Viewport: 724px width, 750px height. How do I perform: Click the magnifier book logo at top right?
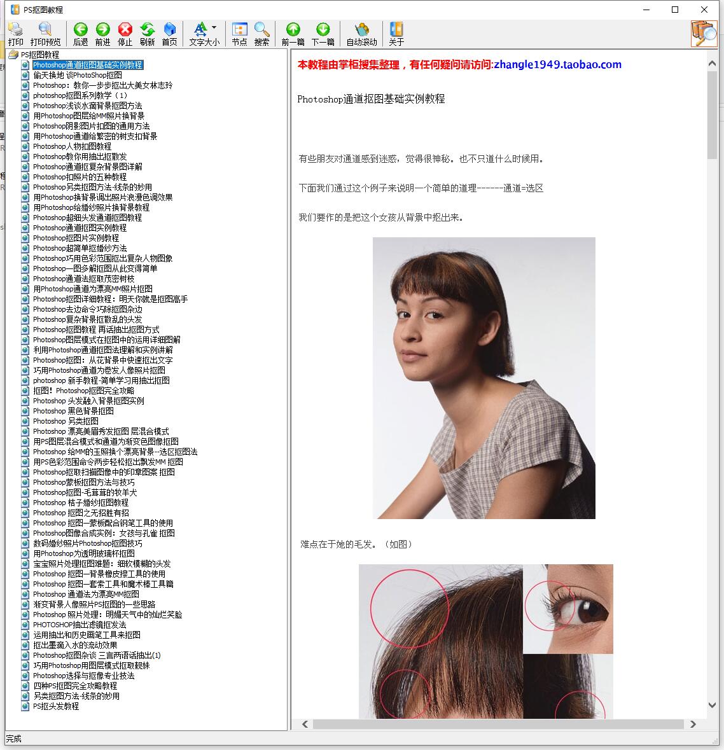pyautogui.click(x=704, y=34)
